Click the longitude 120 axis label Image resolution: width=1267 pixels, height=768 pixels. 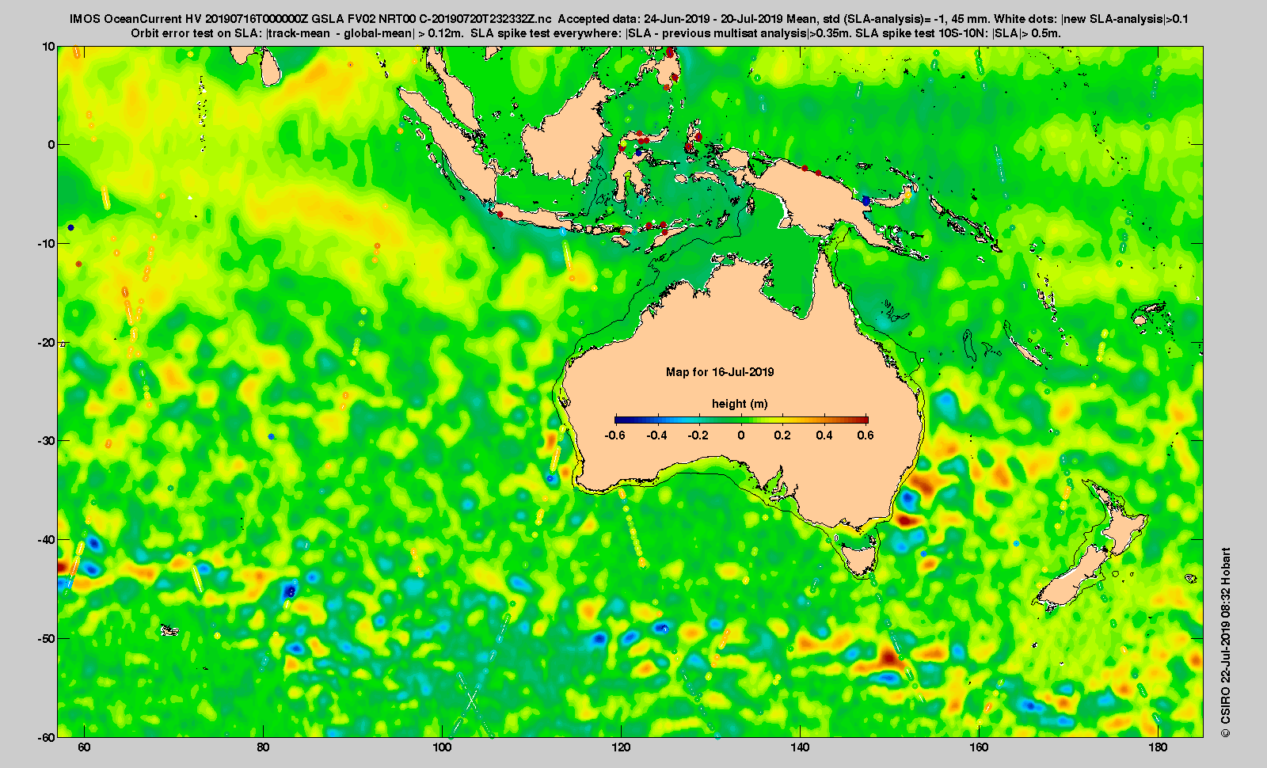[621, 747]
